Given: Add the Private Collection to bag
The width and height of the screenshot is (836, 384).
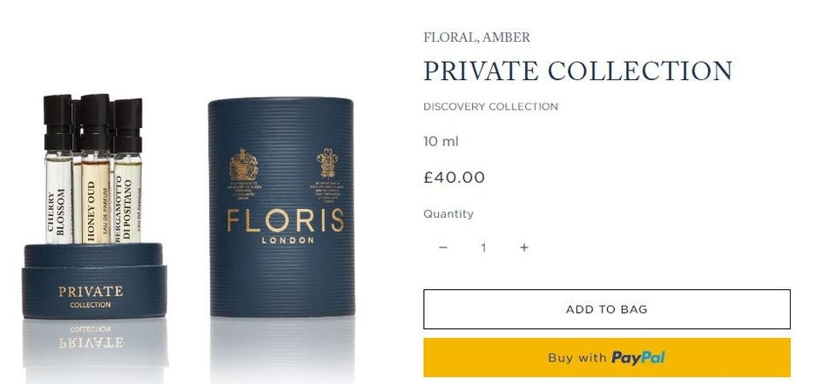Looking at the screenshot, I should [x=607, y=309].
